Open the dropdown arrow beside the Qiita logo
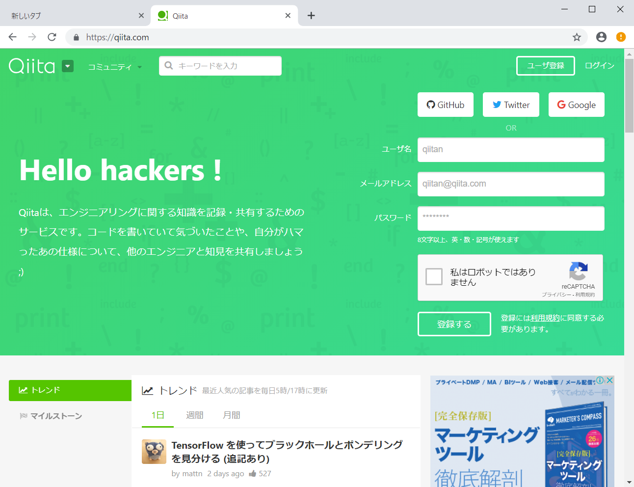The width and height of the screenshot is (634, 487). 67,65
